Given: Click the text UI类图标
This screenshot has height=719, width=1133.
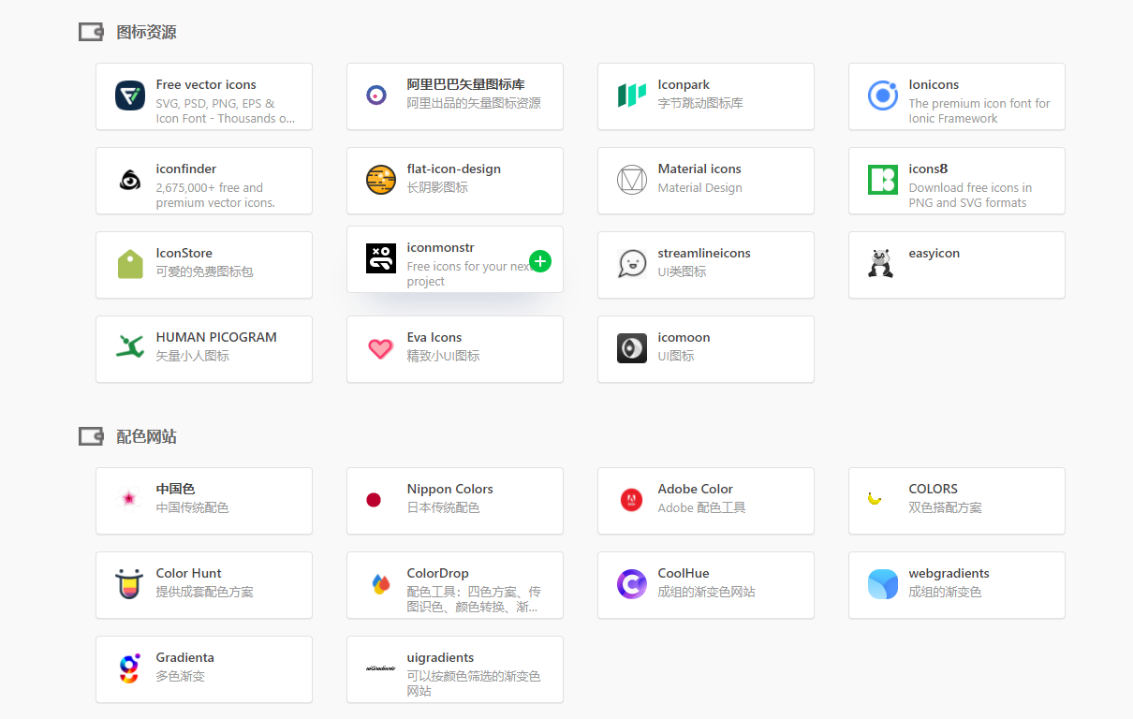Looking at the screenshot, I should [683, 271].
